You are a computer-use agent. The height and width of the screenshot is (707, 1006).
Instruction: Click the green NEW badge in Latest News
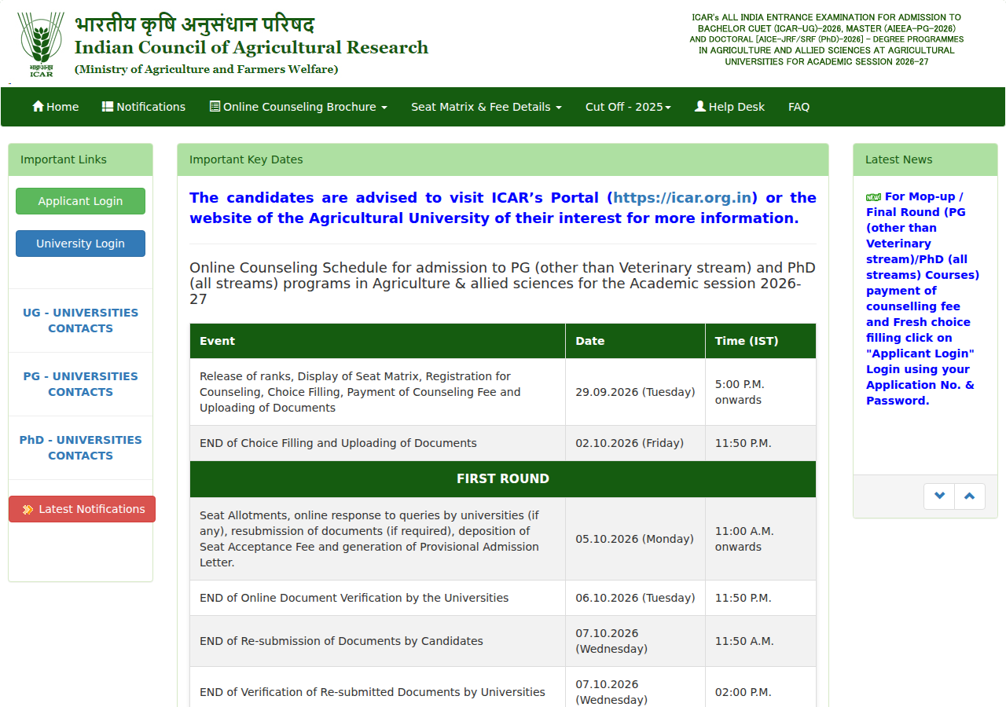click(874, 197)
